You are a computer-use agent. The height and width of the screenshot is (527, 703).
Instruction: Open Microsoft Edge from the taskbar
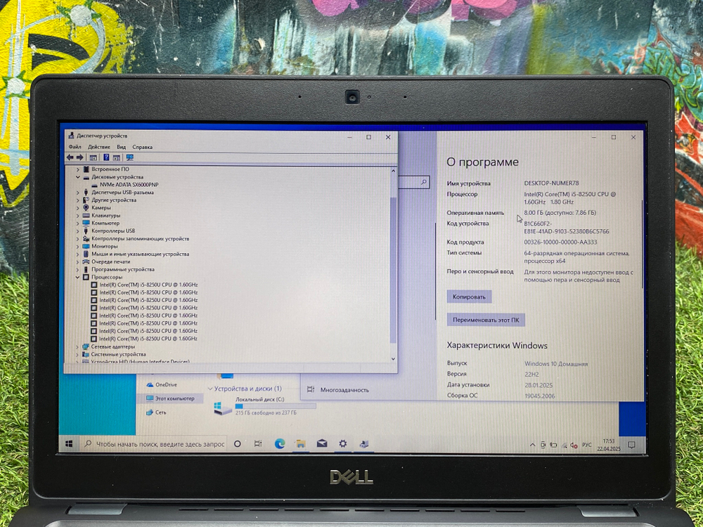280,444
